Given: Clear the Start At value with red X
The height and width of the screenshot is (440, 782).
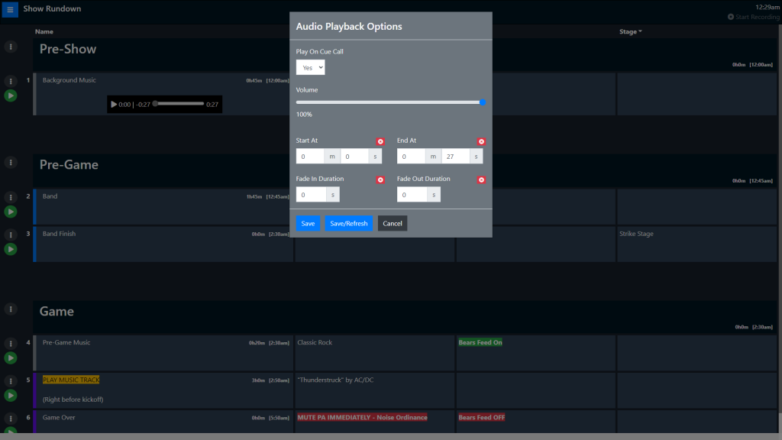Looking at the screenshot, I should point(380,141).
